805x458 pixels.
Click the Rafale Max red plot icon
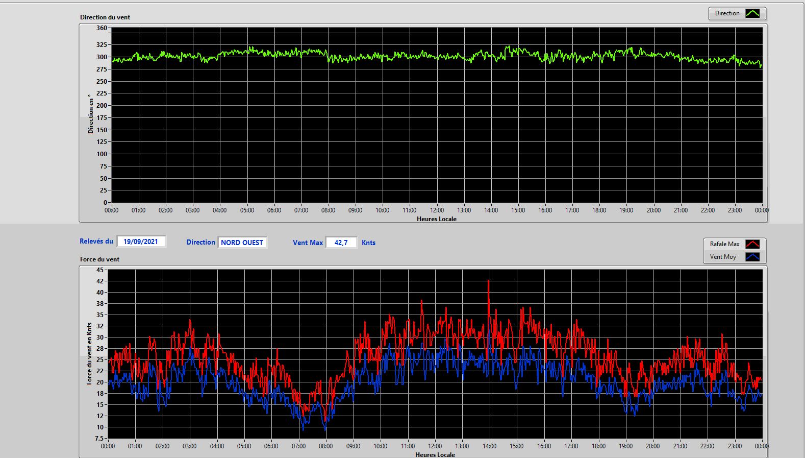click(752, 244)
